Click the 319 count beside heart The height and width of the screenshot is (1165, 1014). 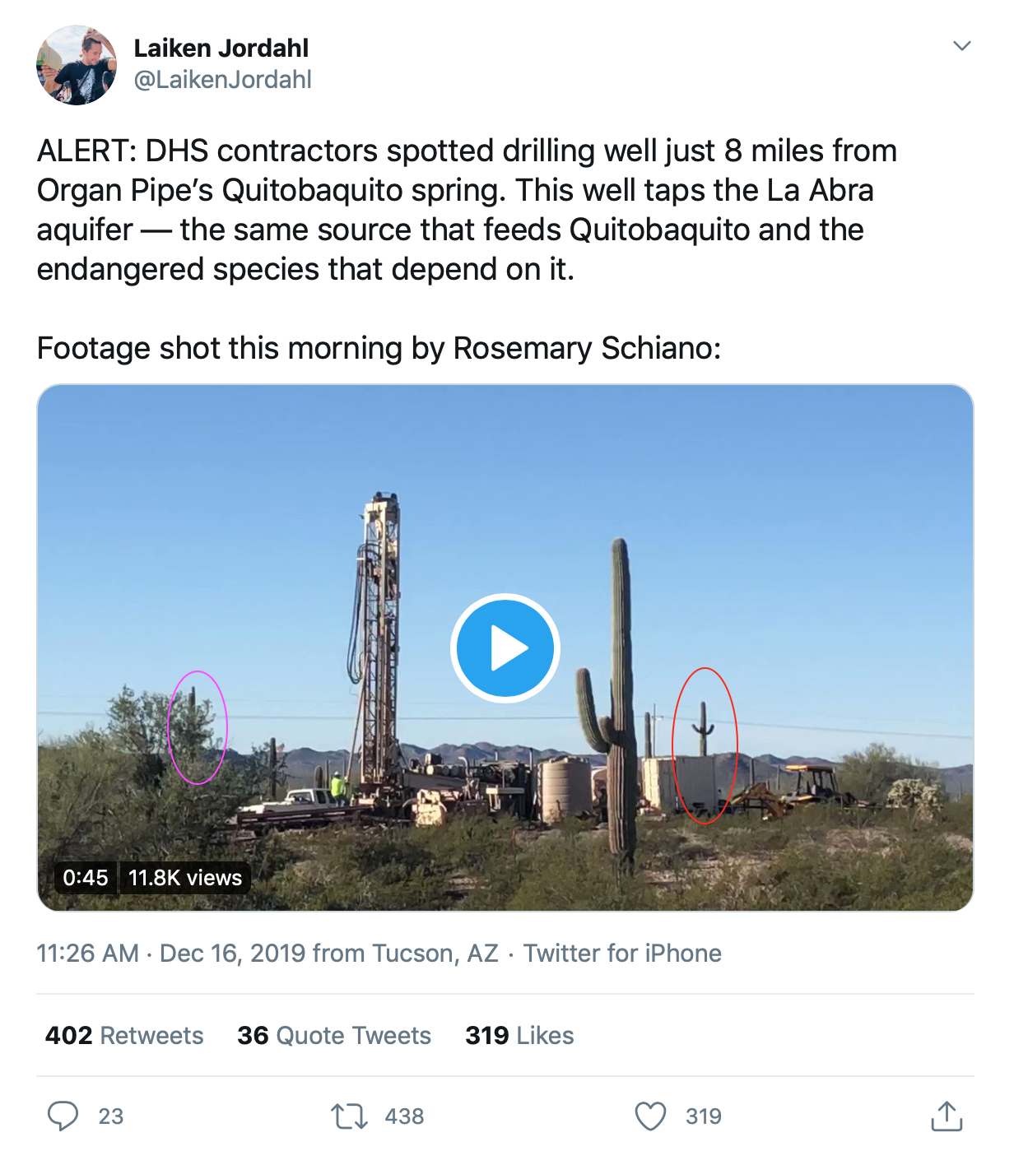704,1116
